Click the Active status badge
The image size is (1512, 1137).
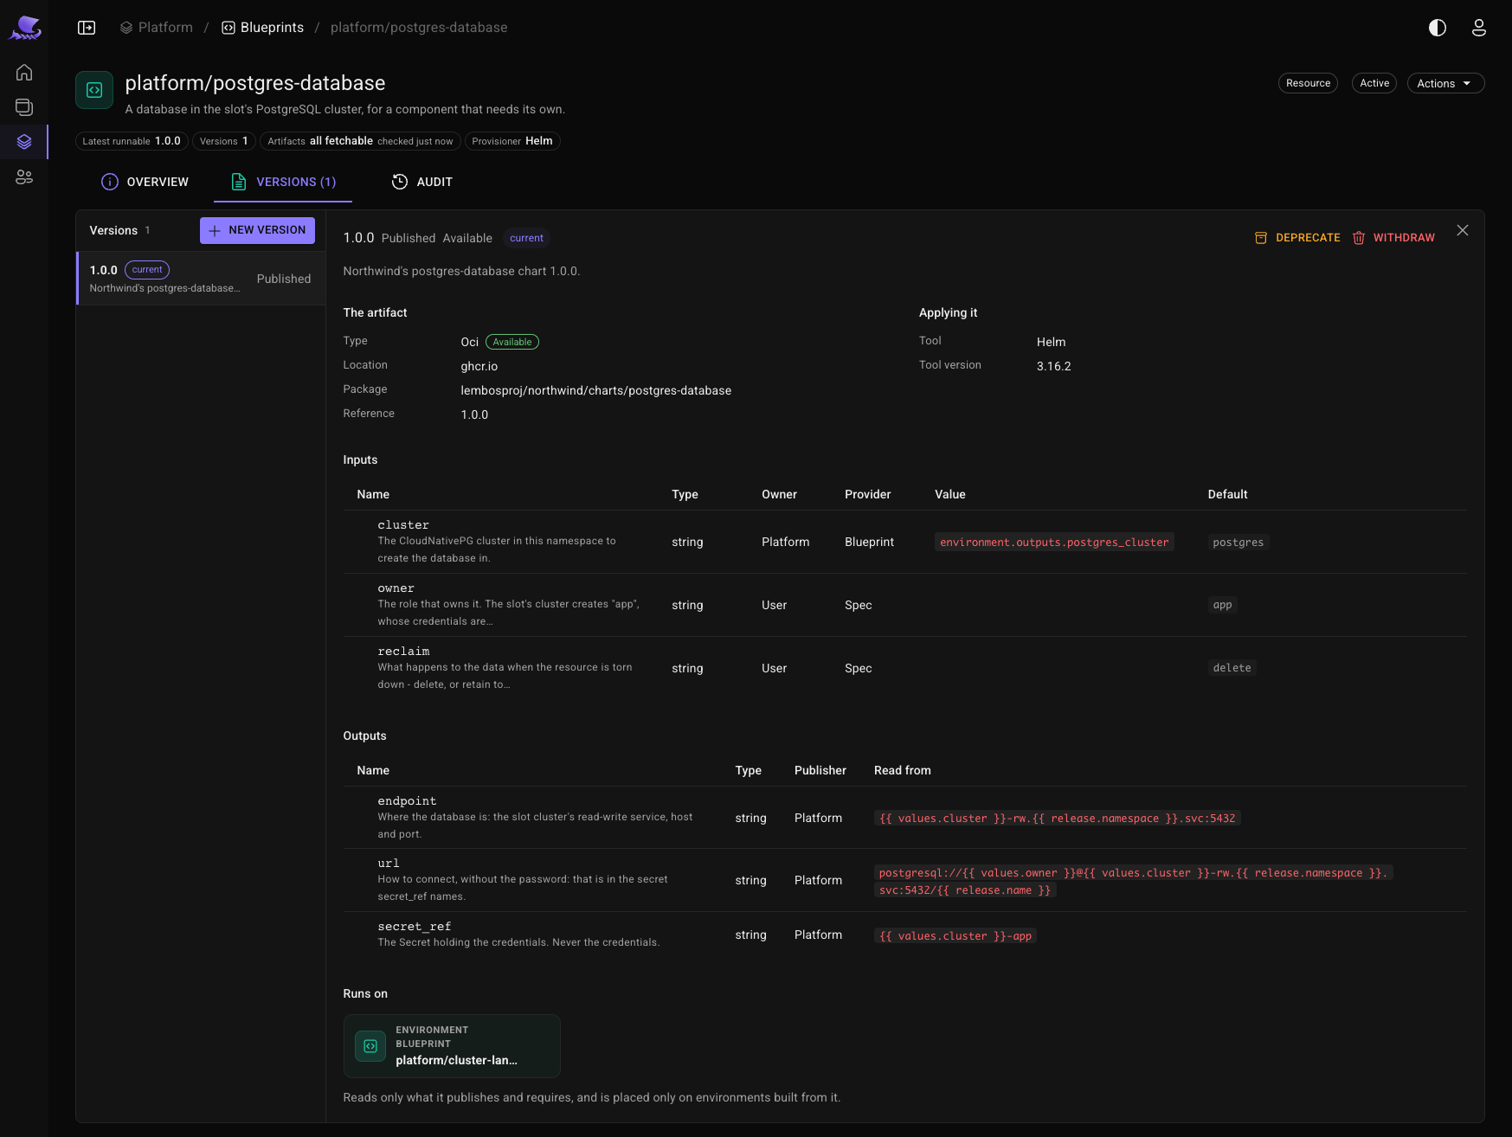pyautogui.click(x=1374, y=83)
